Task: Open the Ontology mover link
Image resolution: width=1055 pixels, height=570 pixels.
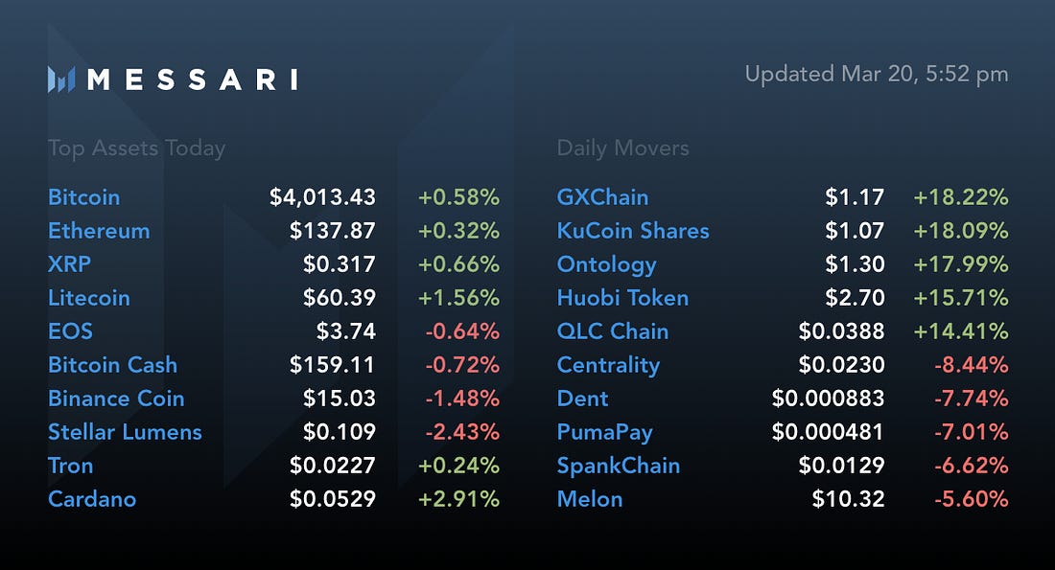Action: pos(606,264)
